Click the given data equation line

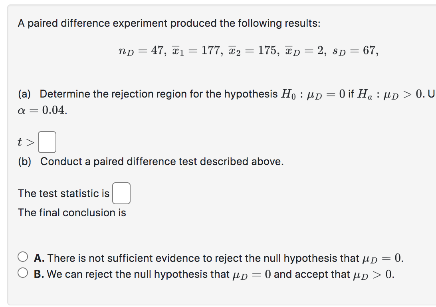(x=248, y=50)
